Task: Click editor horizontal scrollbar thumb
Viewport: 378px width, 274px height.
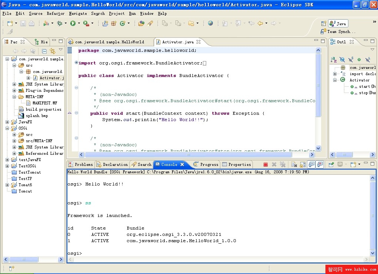Action: coord(188,155)
